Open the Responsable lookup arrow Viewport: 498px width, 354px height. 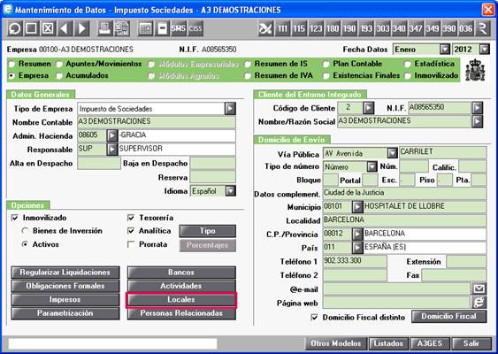112,150
